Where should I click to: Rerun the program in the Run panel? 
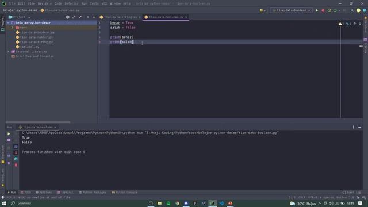point(9,134)
